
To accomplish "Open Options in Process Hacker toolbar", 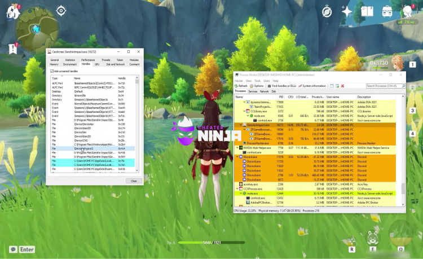I will tap(257, 86).
